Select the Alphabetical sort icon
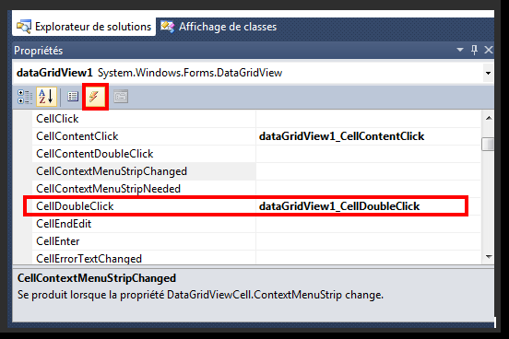This screenshot has width=509, height=339. coord(46,97)
